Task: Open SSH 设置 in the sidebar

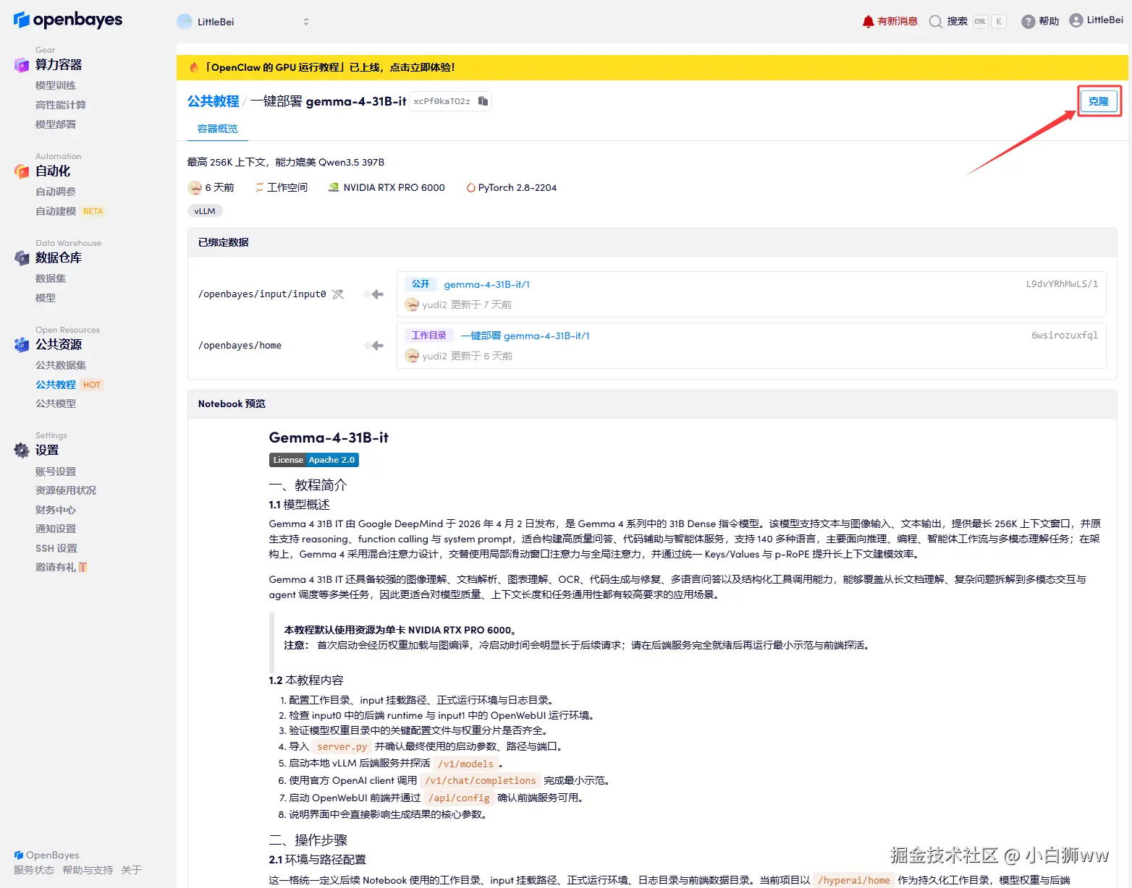Action: point(56,548)
